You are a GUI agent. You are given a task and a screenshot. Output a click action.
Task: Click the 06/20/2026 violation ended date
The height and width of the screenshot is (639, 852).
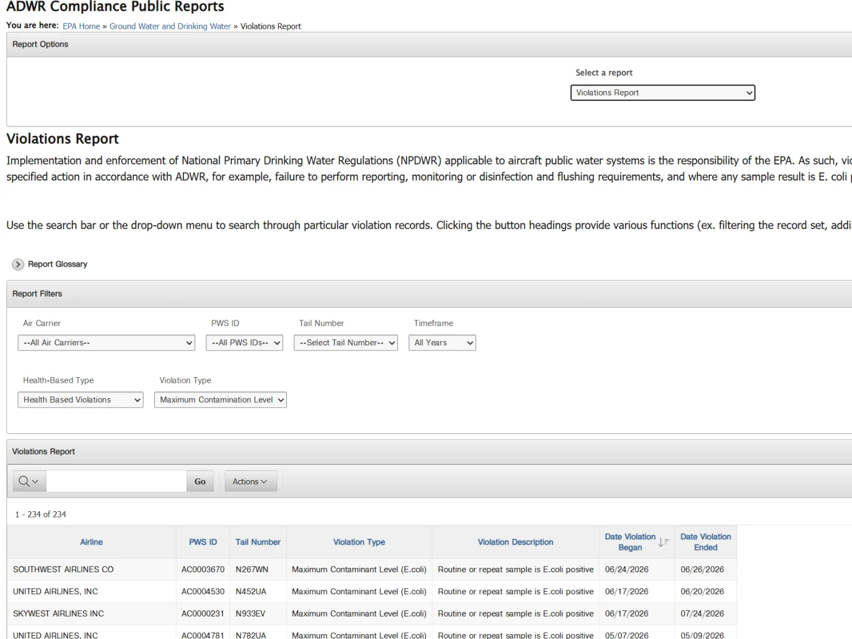[702, 592]
